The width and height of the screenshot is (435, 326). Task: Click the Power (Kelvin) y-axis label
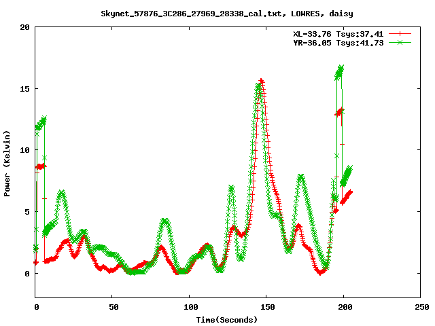(7, 164)
